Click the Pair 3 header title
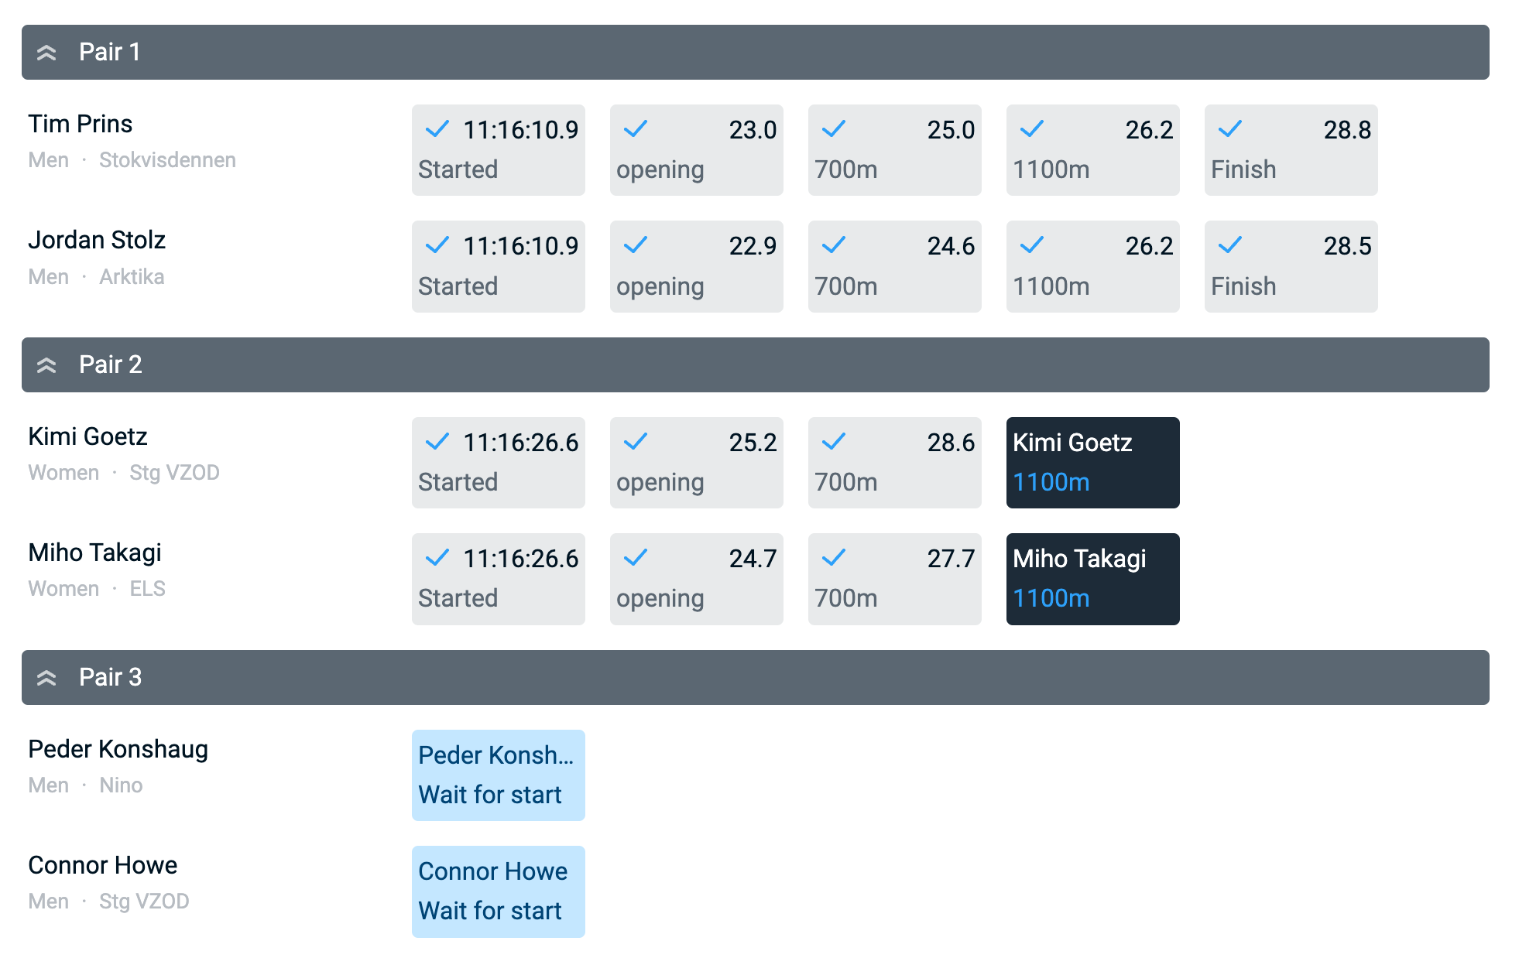The height and width of the screenshot is (958, 1519). coord(111,677)
